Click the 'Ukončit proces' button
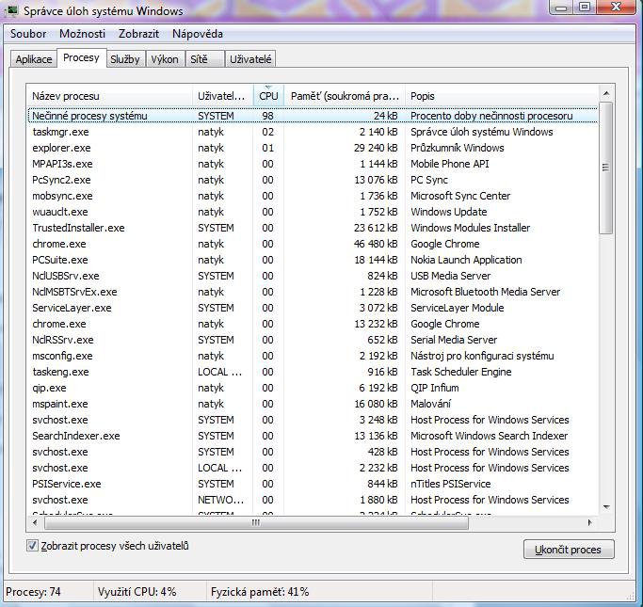 pyautogui.click(x=569, y=550)
